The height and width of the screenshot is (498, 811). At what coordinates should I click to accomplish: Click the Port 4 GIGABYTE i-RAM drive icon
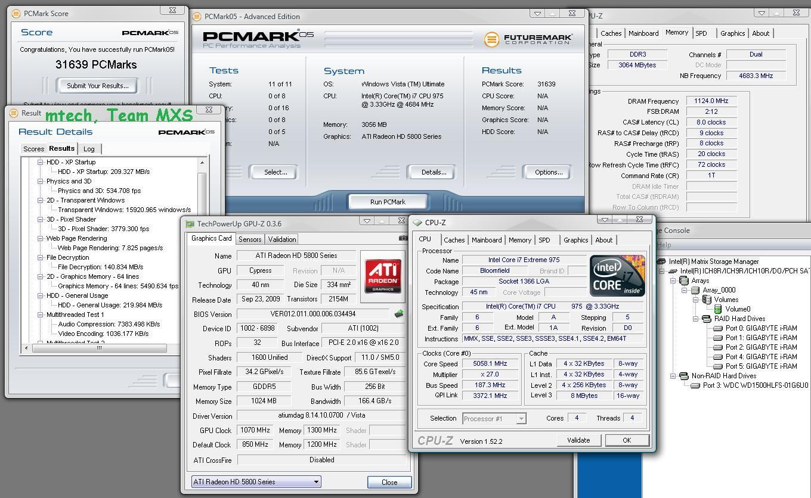point(718,357)
